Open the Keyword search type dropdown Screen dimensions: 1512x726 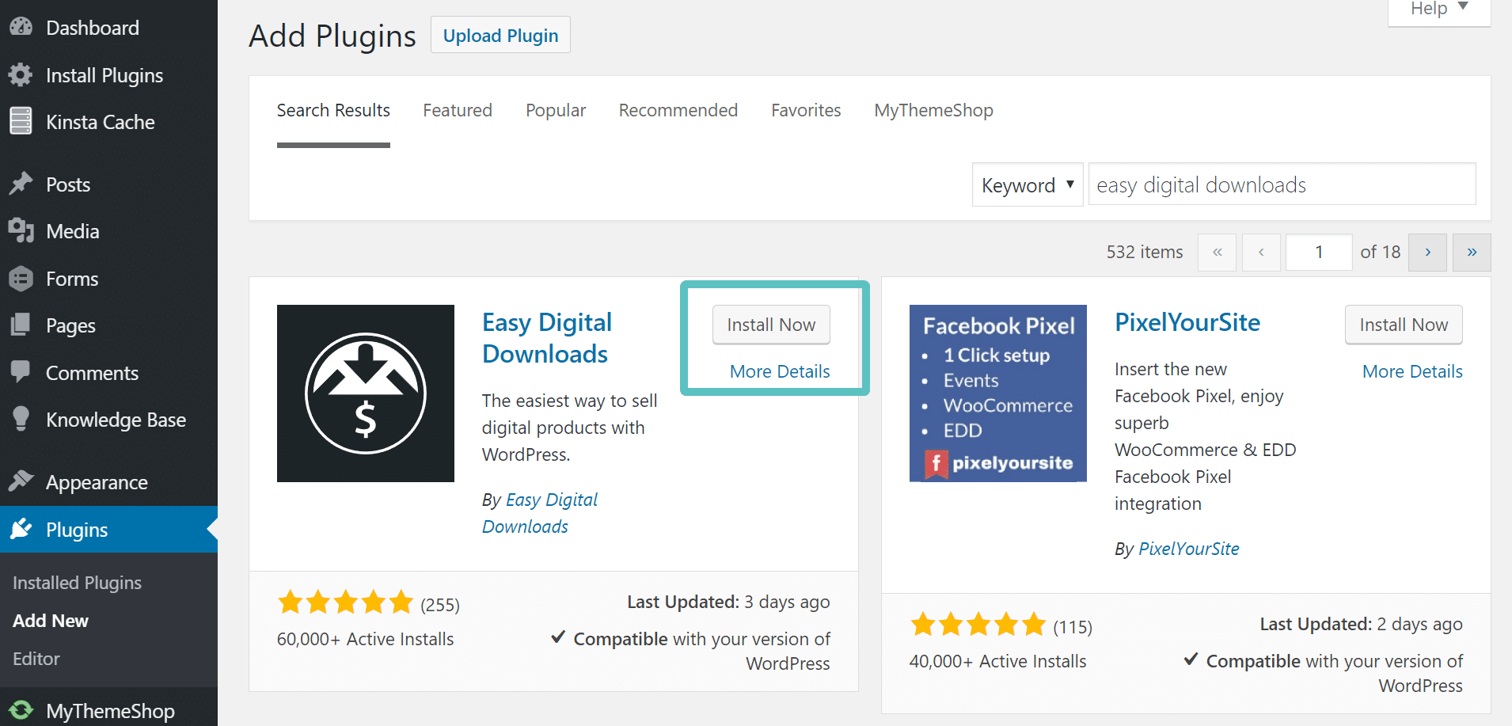click(x=1027, y=184)
